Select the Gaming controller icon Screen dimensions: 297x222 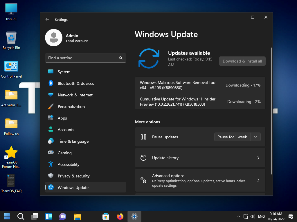tap(51, 153)
